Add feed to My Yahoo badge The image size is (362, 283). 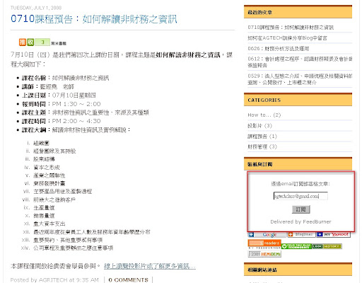tap(334, 234)
